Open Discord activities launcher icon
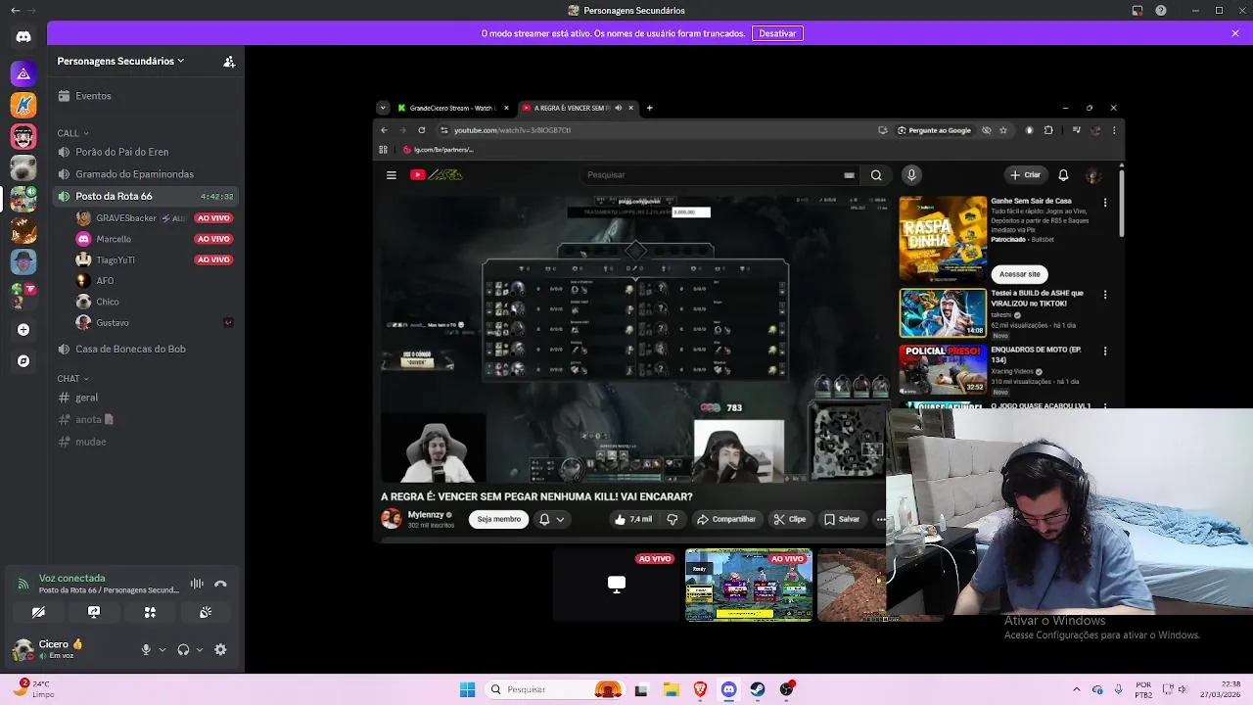Viewport: 1253px width, 705px height. point(150,612)
